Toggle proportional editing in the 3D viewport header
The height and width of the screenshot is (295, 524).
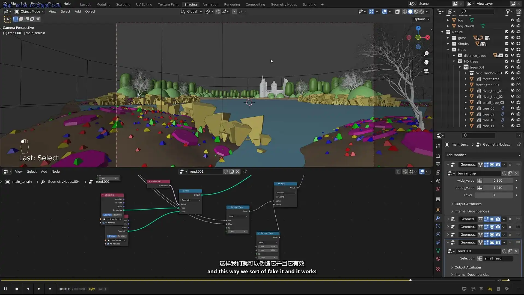[234, 11]
